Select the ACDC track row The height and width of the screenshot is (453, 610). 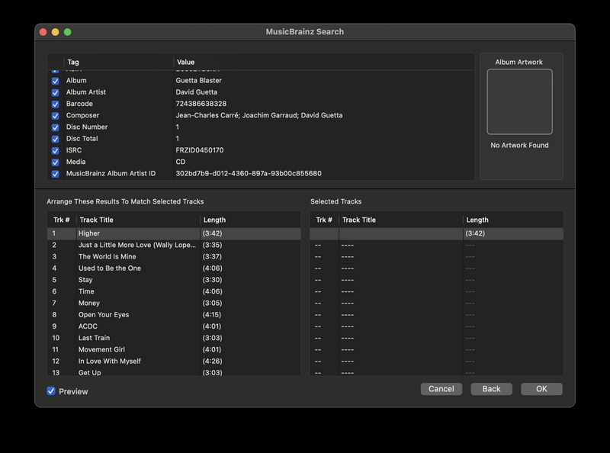(x=174, y=326)
